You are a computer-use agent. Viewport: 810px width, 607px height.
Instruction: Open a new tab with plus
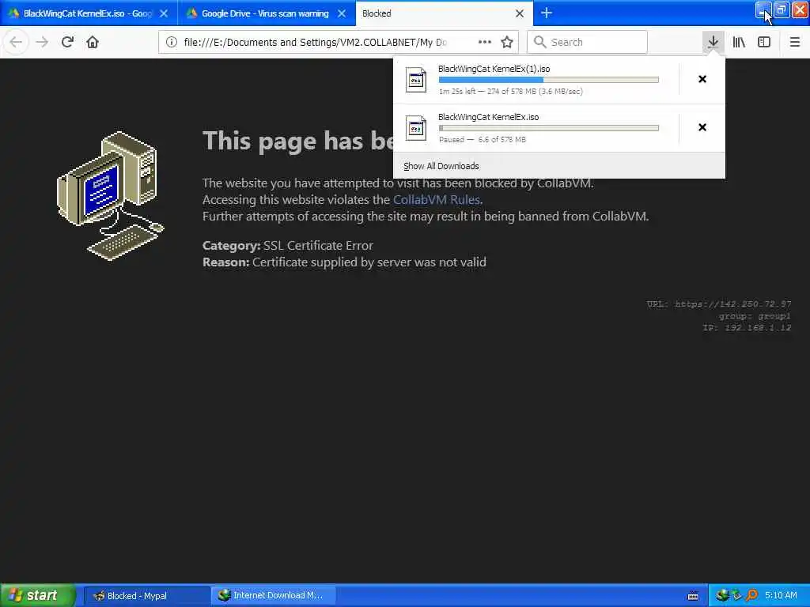coord(546,13)
